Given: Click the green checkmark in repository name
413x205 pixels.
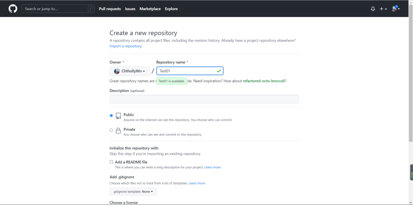Looking at the screenshot, I should [219, 71].
